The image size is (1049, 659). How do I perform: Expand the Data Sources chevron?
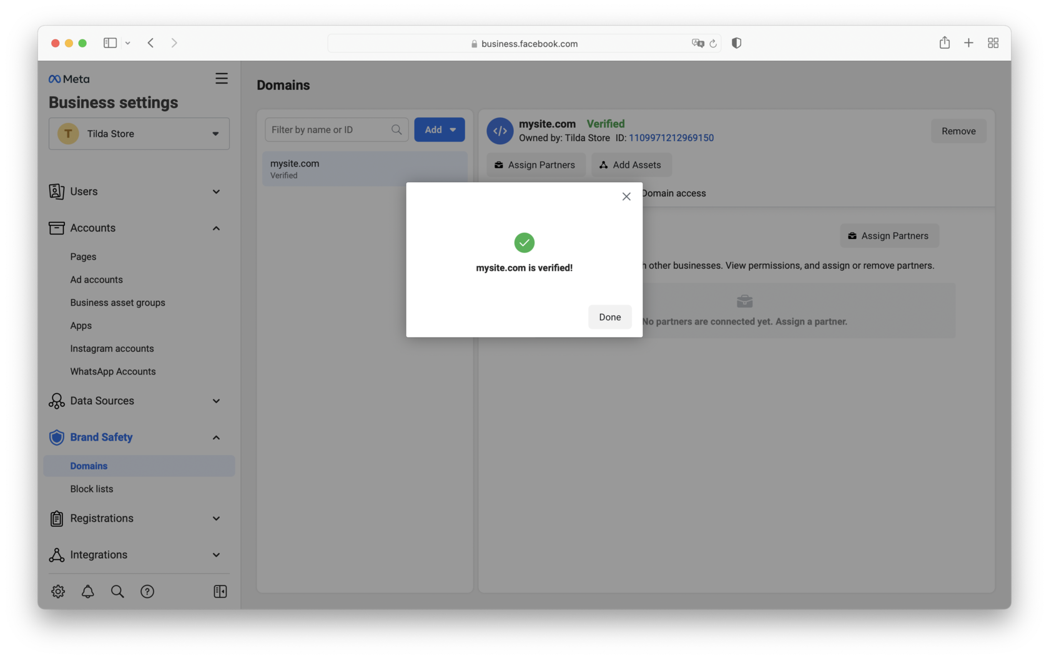point(216,401)
